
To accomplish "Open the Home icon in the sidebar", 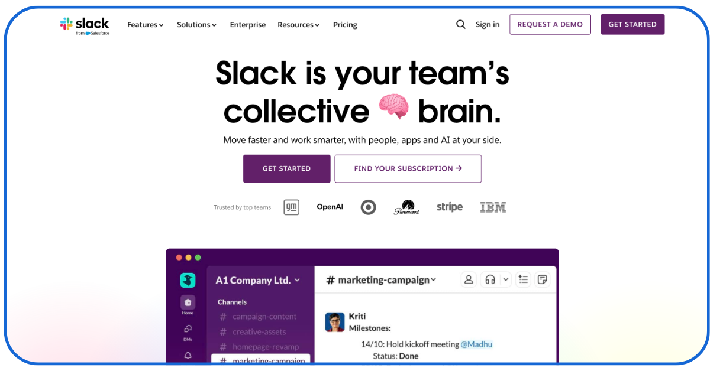I will tap(188, 304).
